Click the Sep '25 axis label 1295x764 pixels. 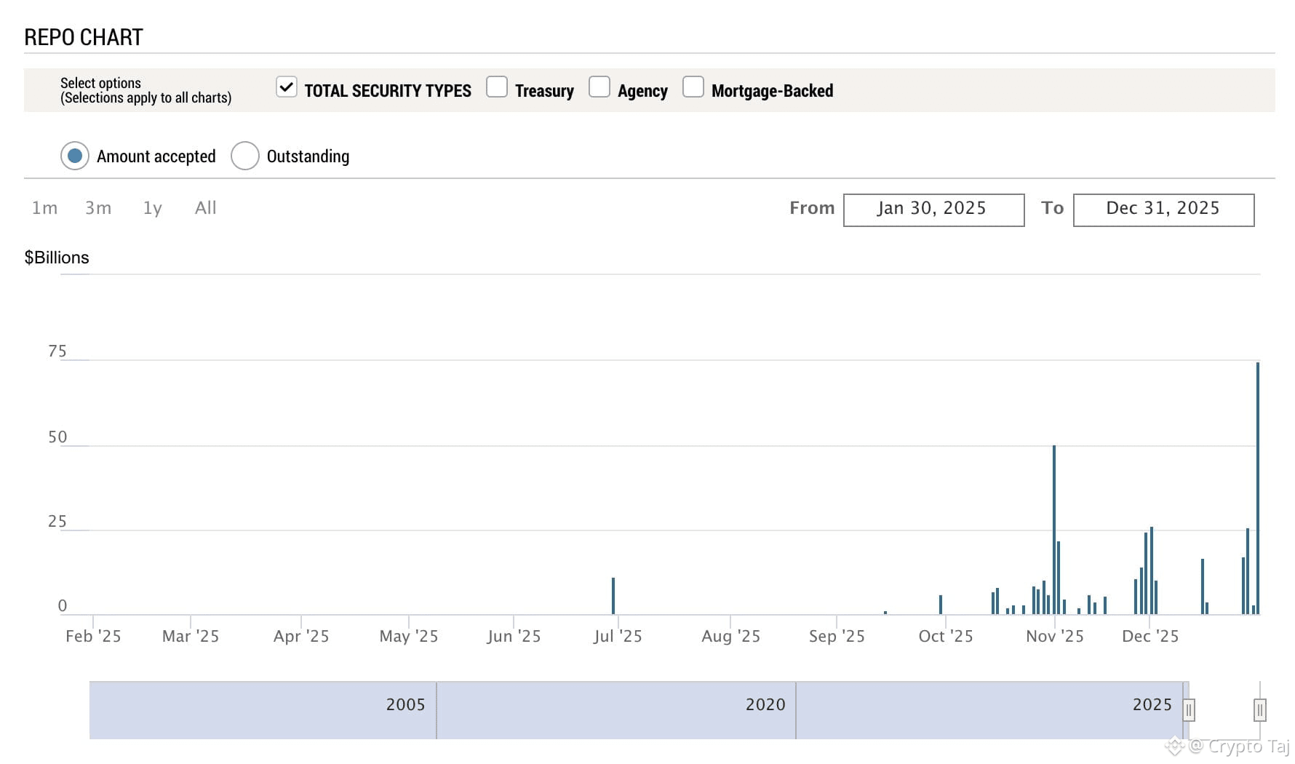click(x=837, y=637)
